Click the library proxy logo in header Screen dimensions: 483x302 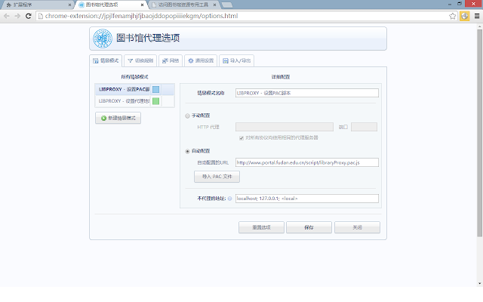tap(103, 39)
